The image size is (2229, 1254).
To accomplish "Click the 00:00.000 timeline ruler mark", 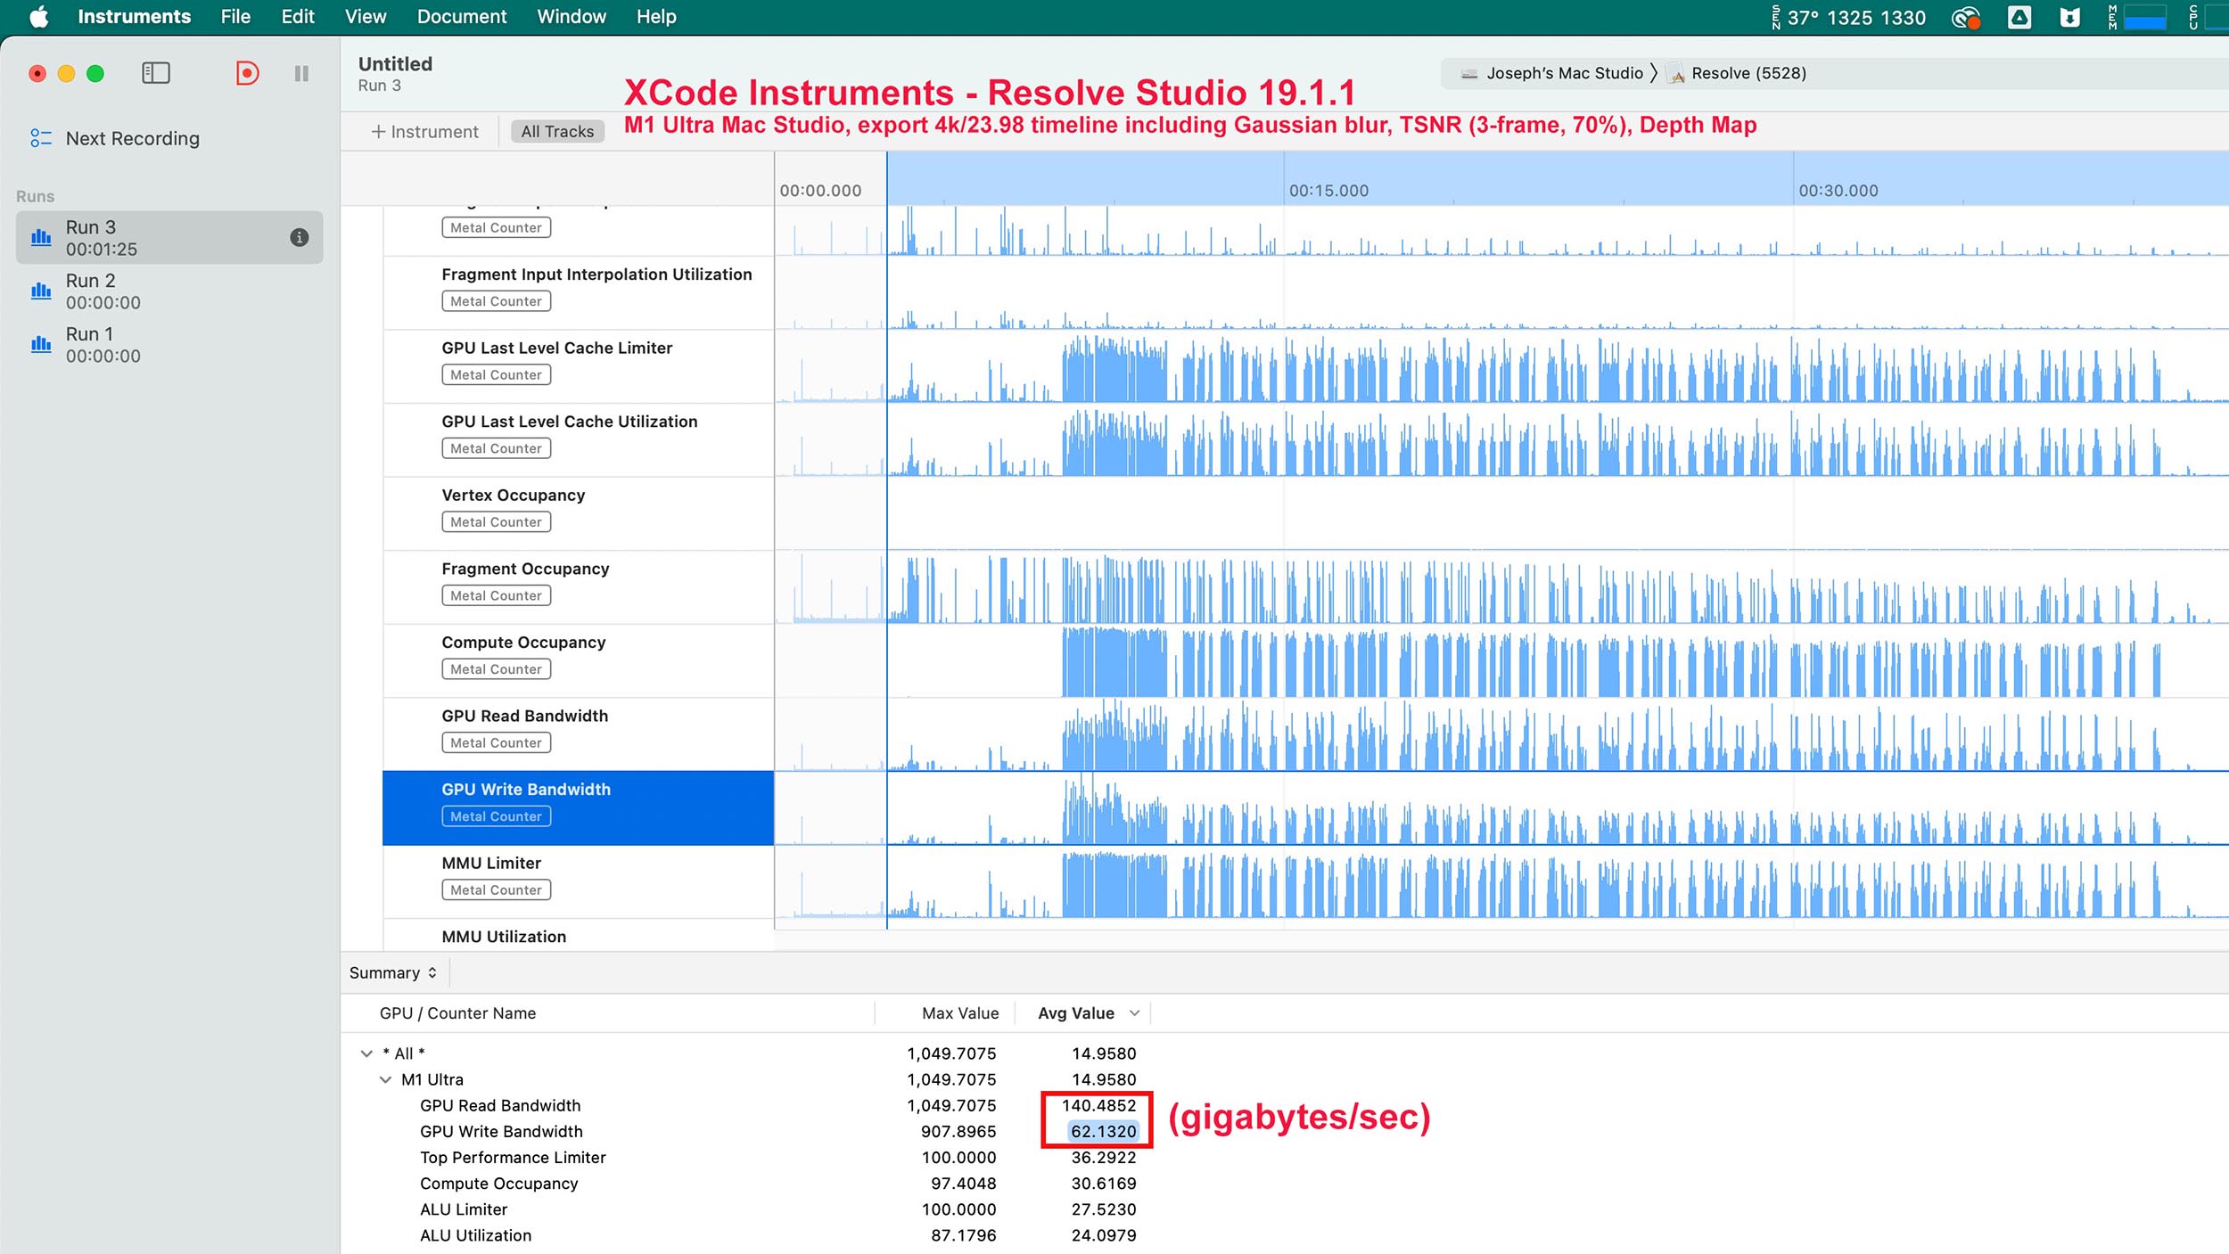I will click(820, 191).
